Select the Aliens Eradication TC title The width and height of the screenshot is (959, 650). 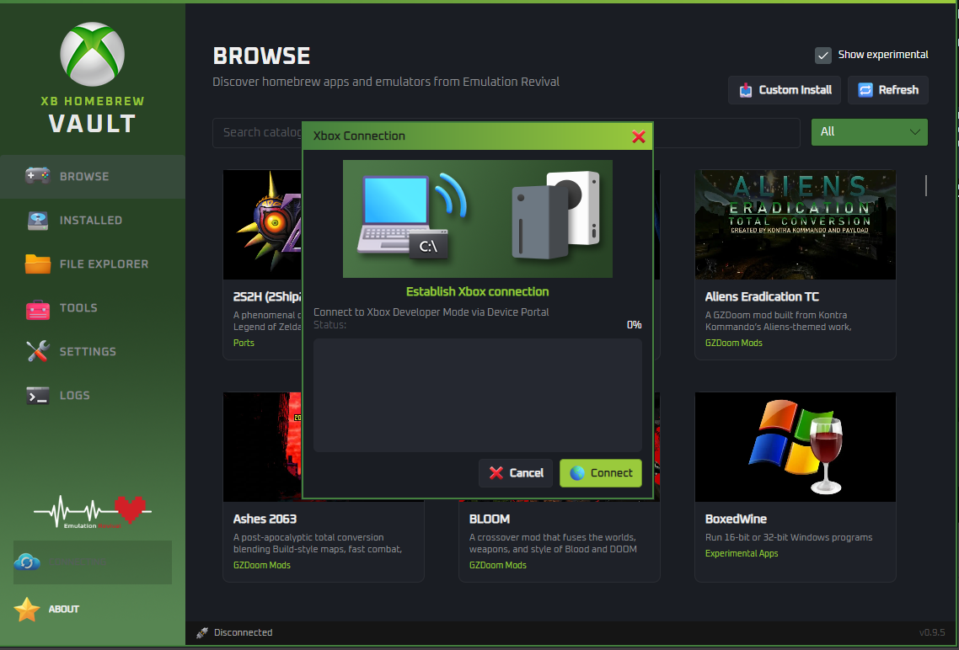coord(762,297)
